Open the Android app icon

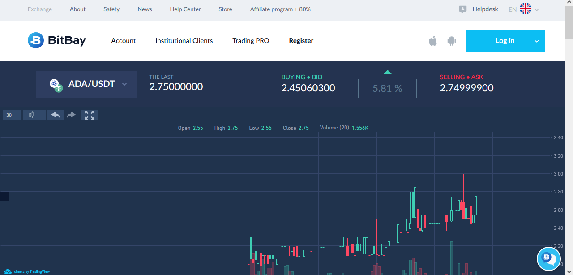pyautogui.click(x=451, y=41)
